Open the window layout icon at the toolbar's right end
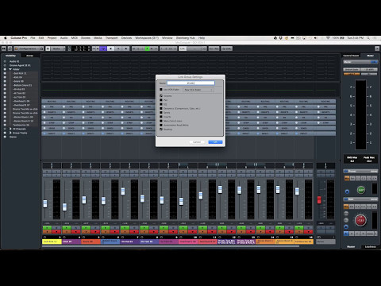381x286 pixels. click(x=377, y=48)
